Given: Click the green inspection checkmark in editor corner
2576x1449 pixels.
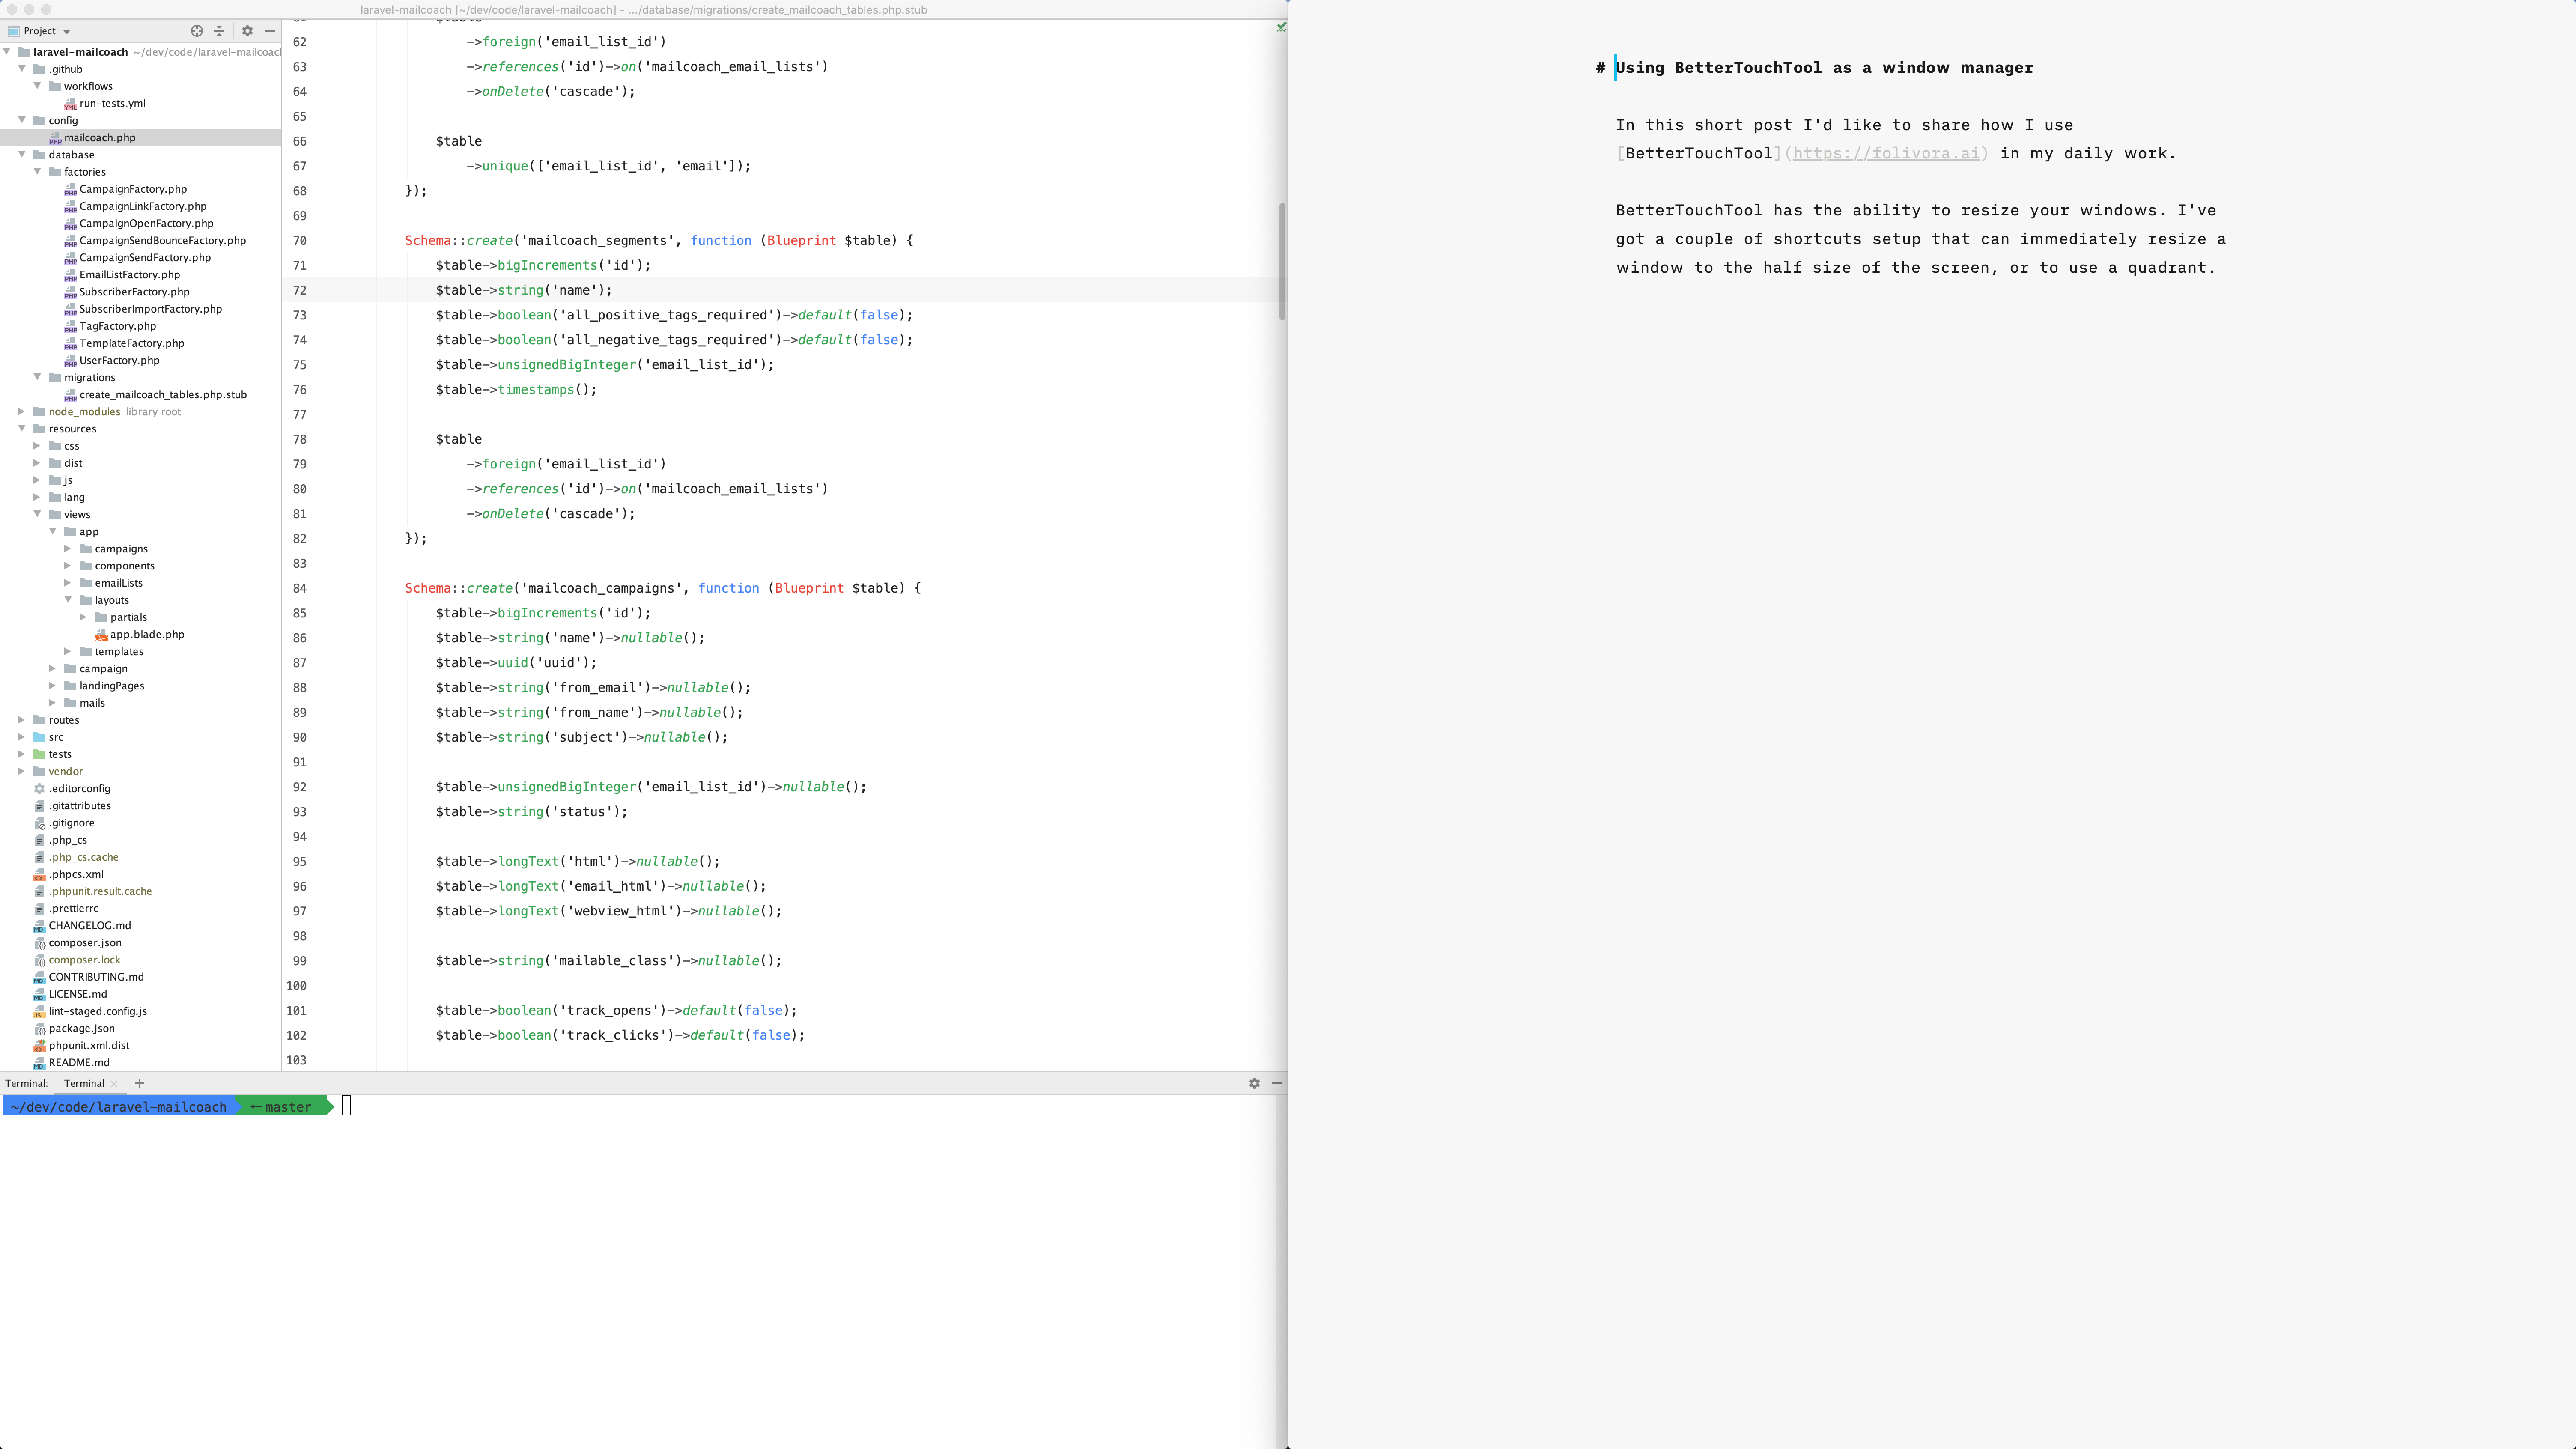Looking at the screenshot, I should pos(1281,27).
